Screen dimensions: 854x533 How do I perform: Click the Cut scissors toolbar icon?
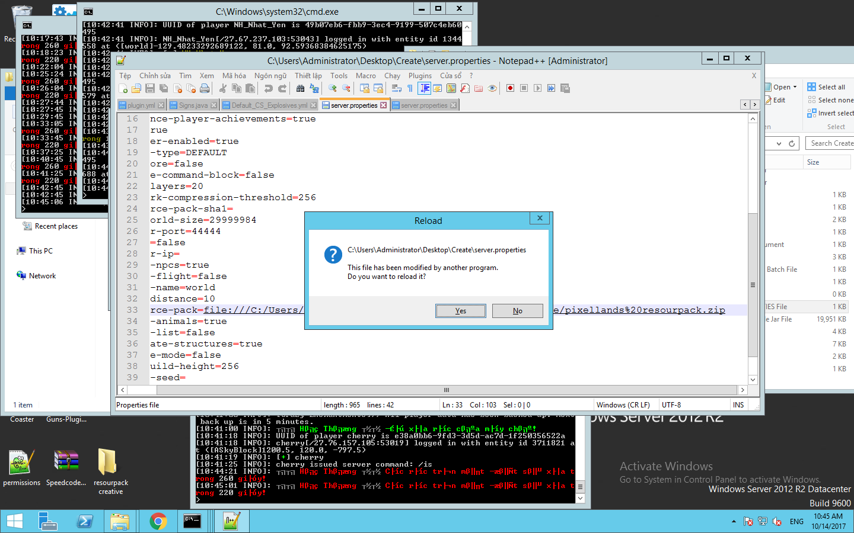pyautogui.click(x=223, y=88)
